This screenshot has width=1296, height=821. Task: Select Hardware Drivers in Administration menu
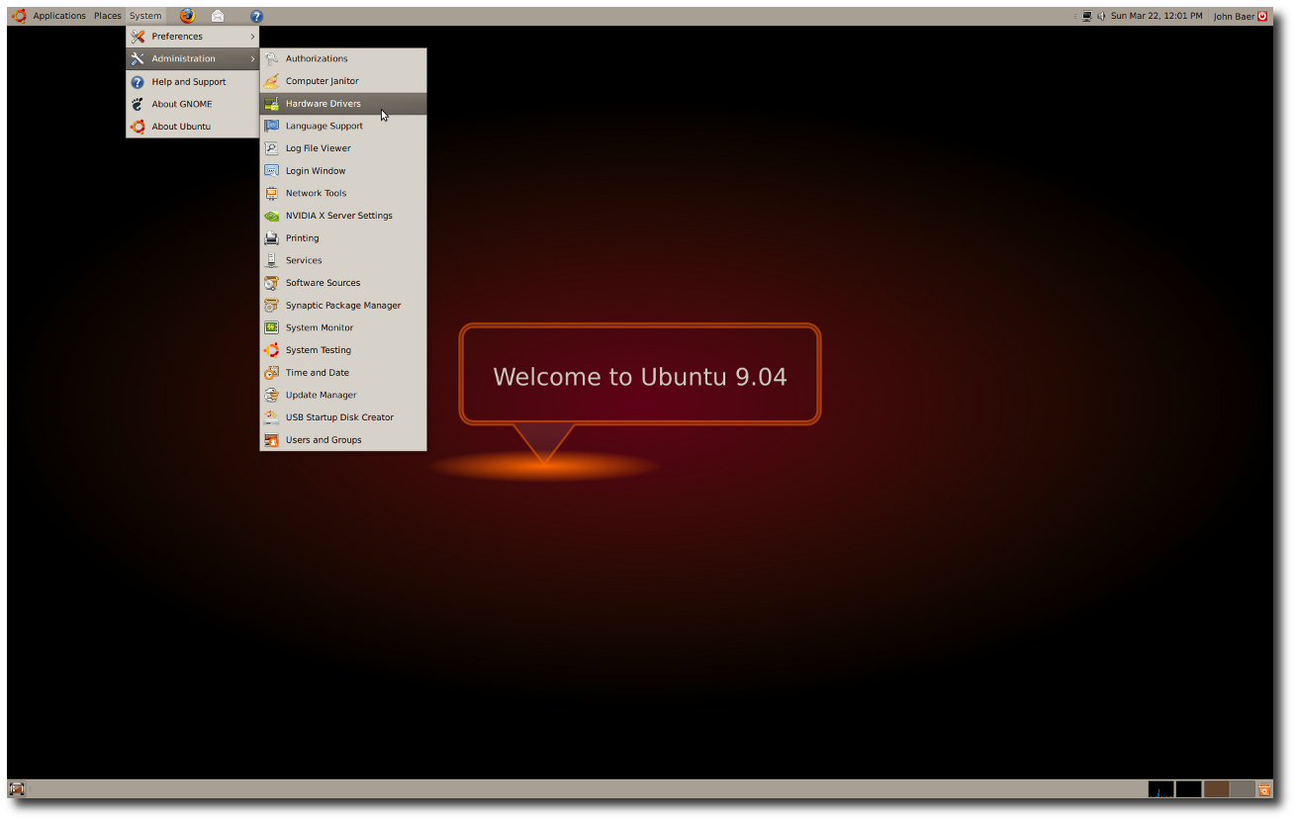coord(343,104)
